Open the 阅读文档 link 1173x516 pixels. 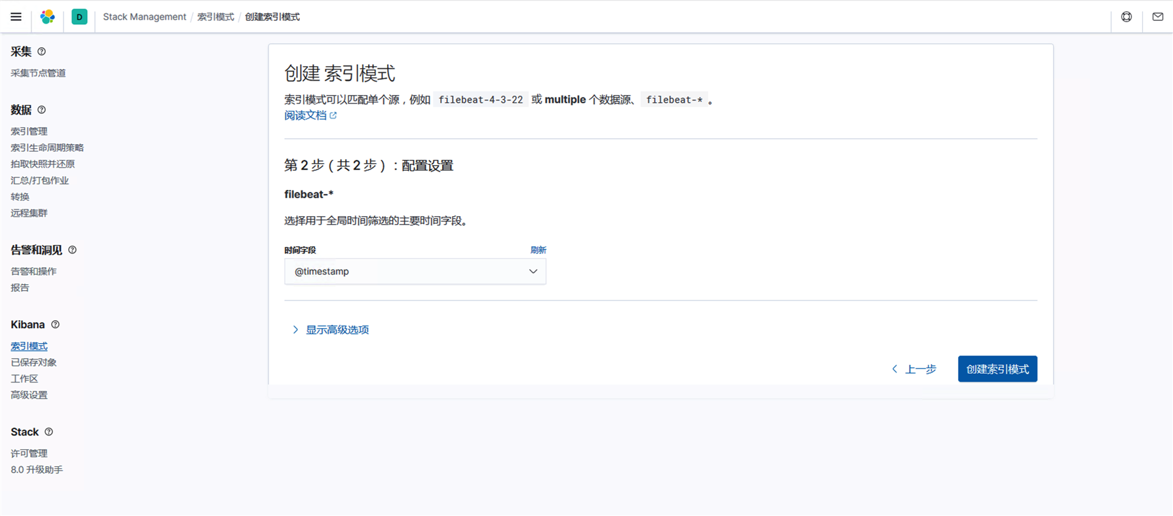pos(305,115)
